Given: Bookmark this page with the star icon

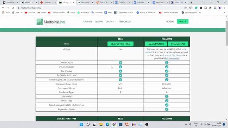Looking at the screenshot, I should click(190, 8).
